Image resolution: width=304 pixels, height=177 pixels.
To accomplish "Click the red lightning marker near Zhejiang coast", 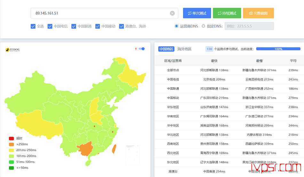I will [x=113, y=132].
